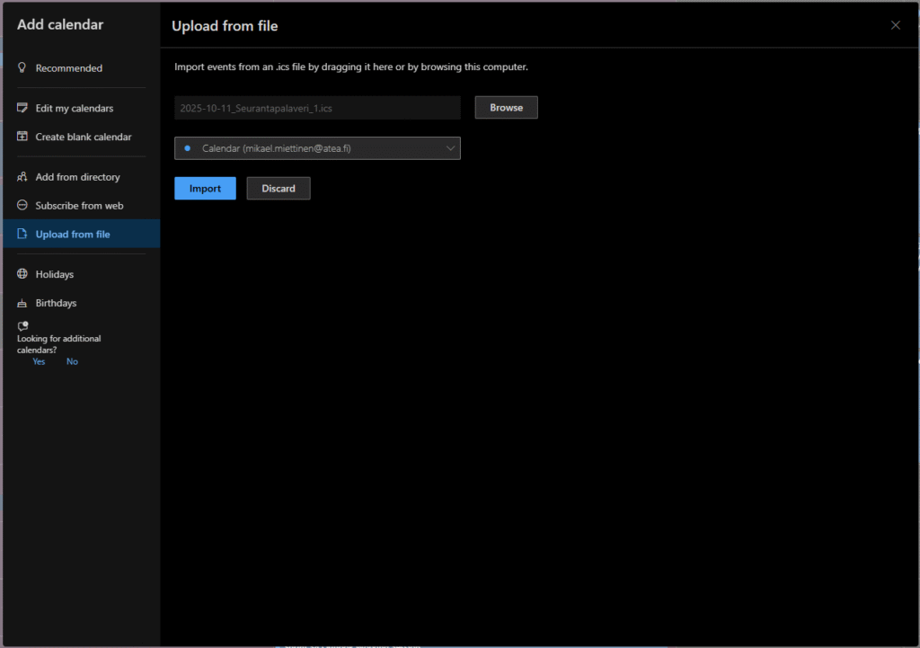Expand the Calendar selection dropdown
The image size is (920, 648).
pyautogui.click(x=316, y=148)
